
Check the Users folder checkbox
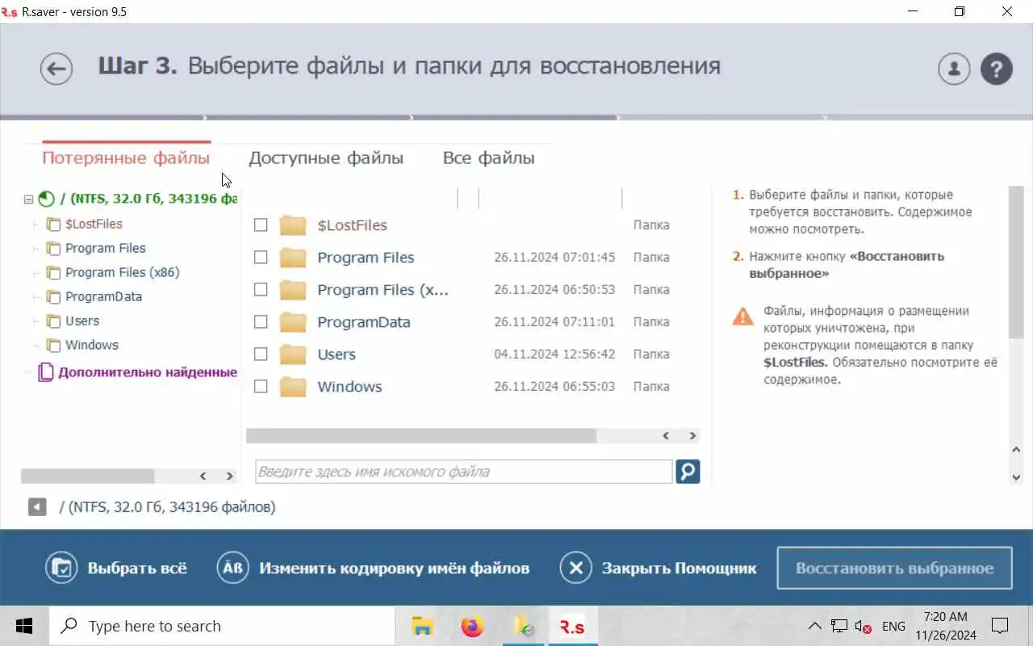pyautogui.click(x=261, y=354)
